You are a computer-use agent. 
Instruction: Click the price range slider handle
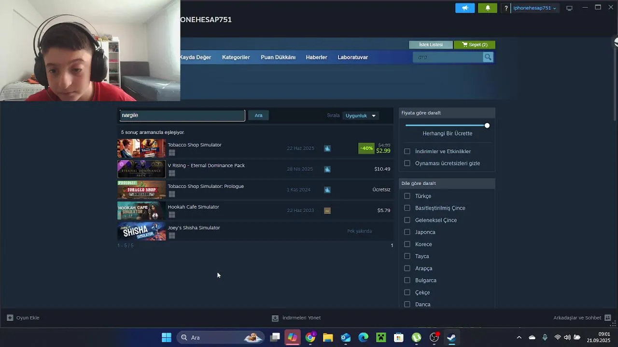pos(487,125)
